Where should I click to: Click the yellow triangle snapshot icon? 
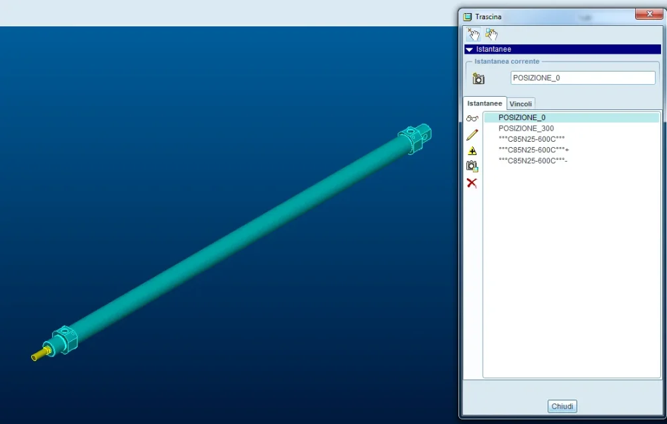click(x=472, y=150)
